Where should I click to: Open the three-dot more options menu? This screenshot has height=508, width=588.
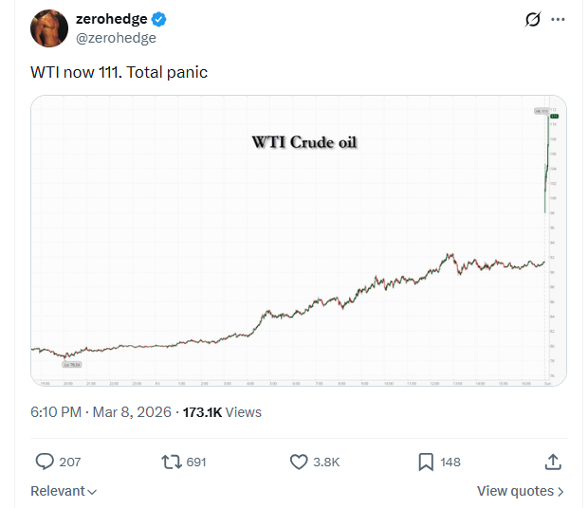pos(559,20)
